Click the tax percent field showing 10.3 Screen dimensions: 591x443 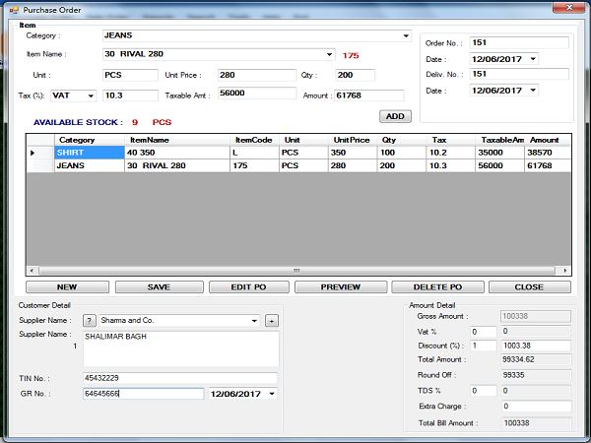pos(130,95)
